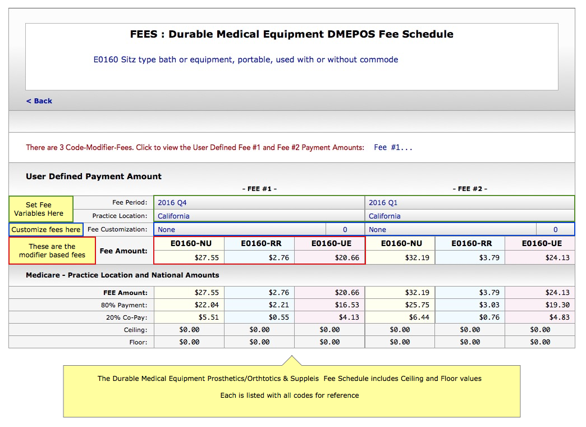Select the E0160-NU header under Fee #1
The height and width of the screenshot is (427, 586).
point(189,244)
